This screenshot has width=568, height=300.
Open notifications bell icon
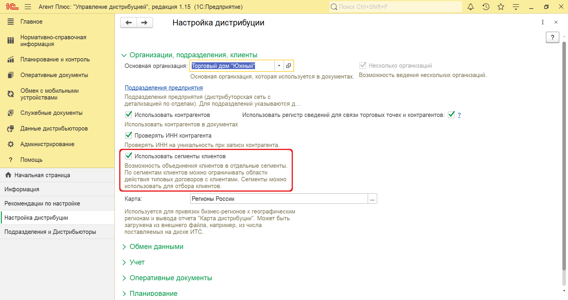pos(471,6)
